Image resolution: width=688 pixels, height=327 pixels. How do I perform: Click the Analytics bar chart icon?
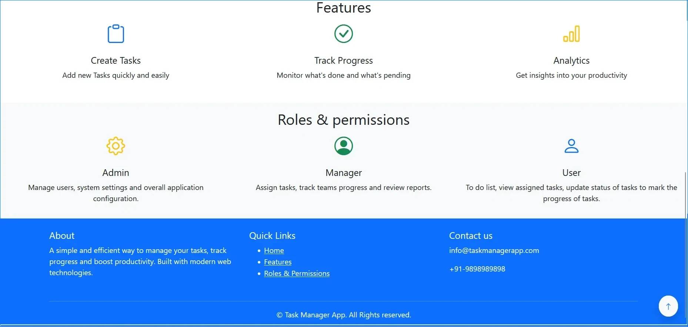pyautogui.click(x=571, y=34)
